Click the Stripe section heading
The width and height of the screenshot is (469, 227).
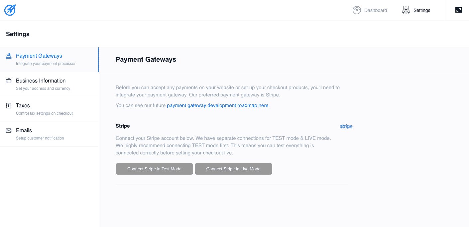point(123,126)
